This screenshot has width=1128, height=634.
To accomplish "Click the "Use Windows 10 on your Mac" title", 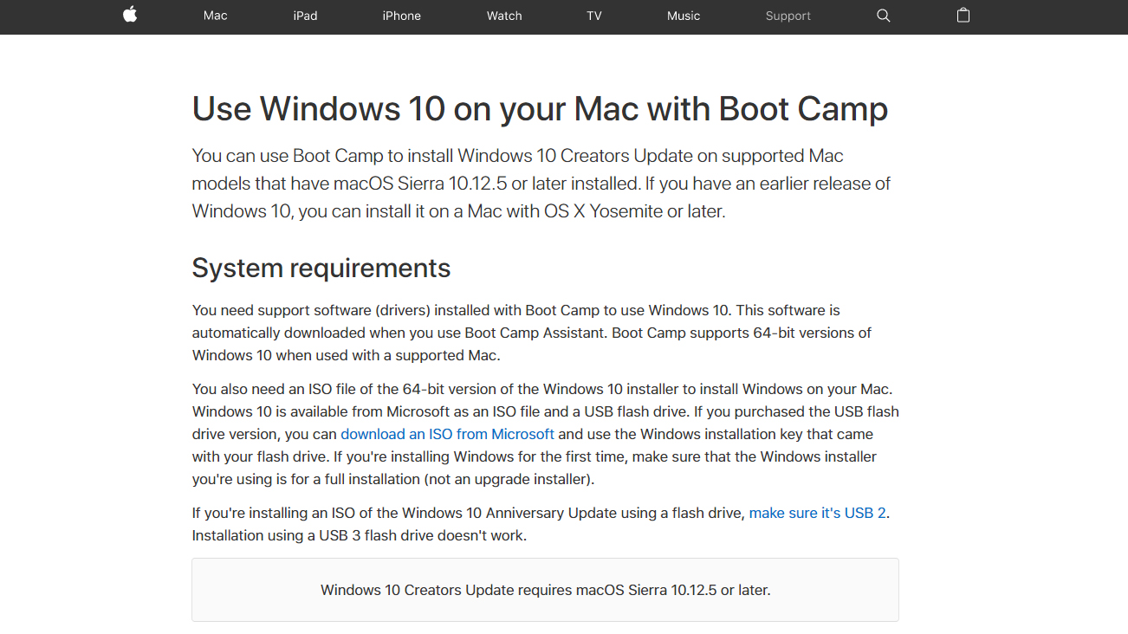I will tap(539, 109).
